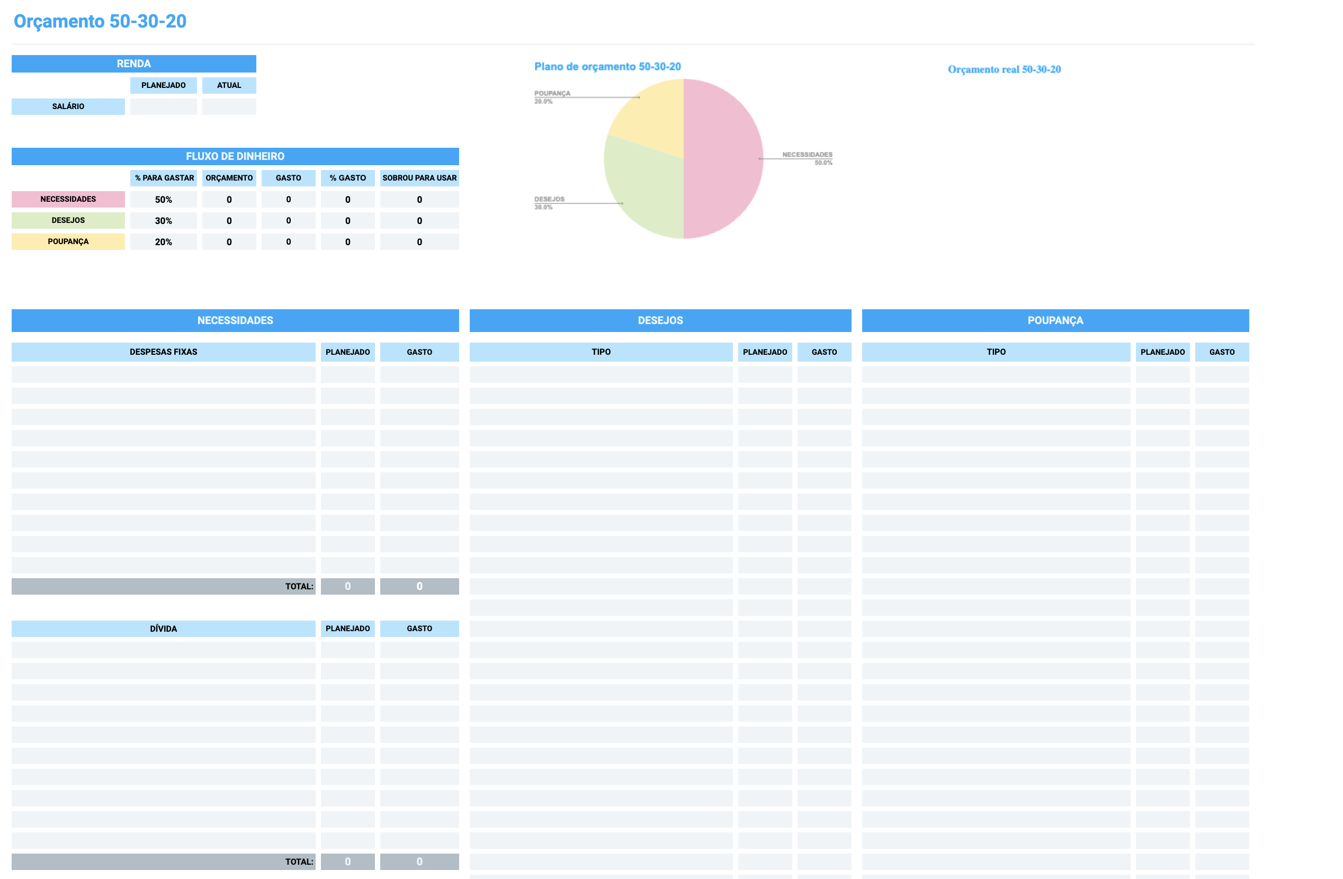Click the green DESEJOS label cell
The height and width of the screenshot is (879, 1343).
click(x=68, y=221)
